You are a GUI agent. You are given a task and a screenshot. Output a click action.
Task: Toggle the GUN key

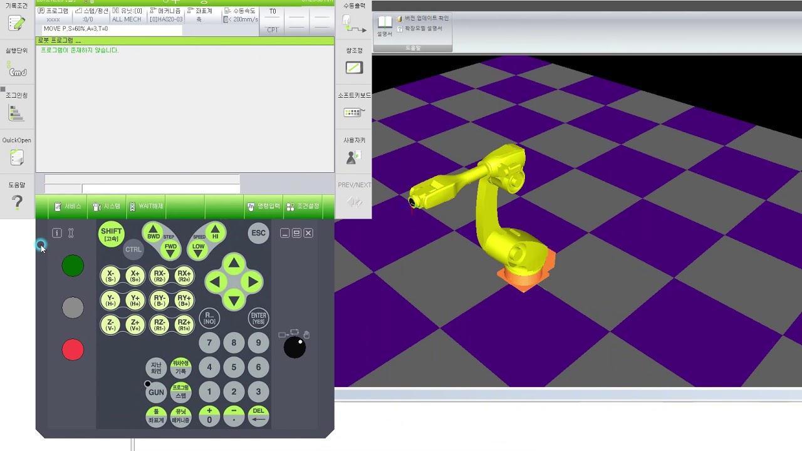pyautogui.click(x=156, y=392)
